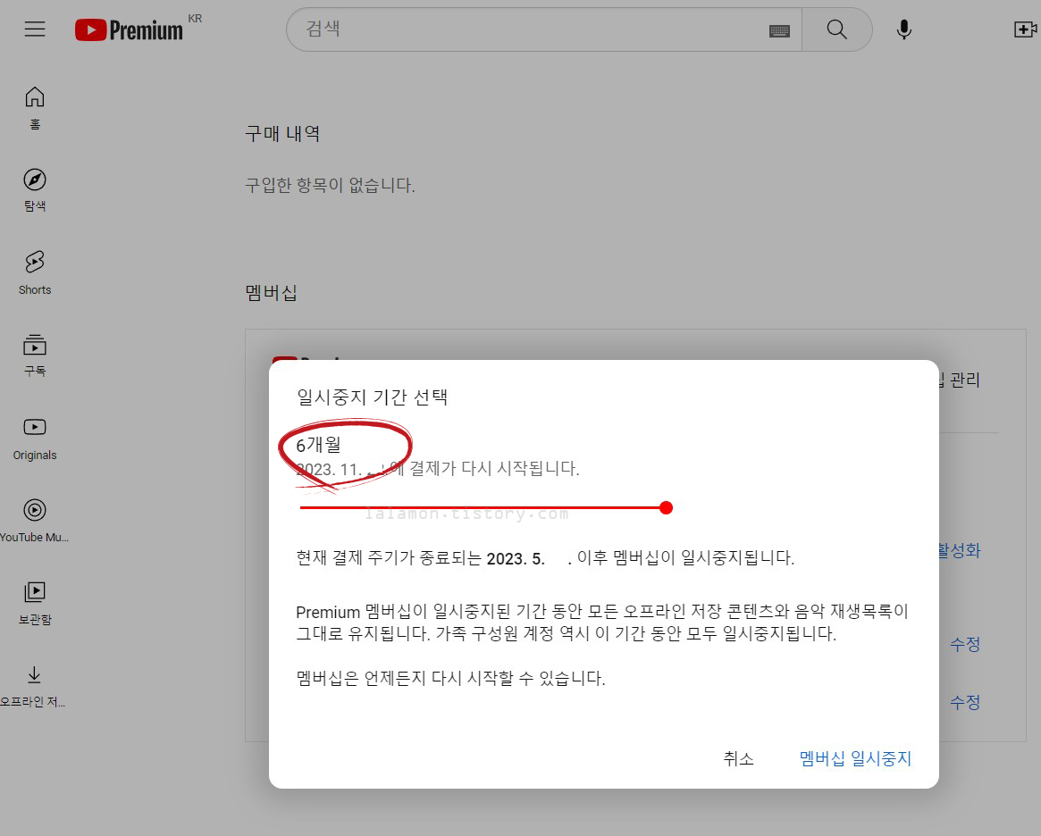Open the hamburger guide menu
1041x836 pixels.
point(35,29)
